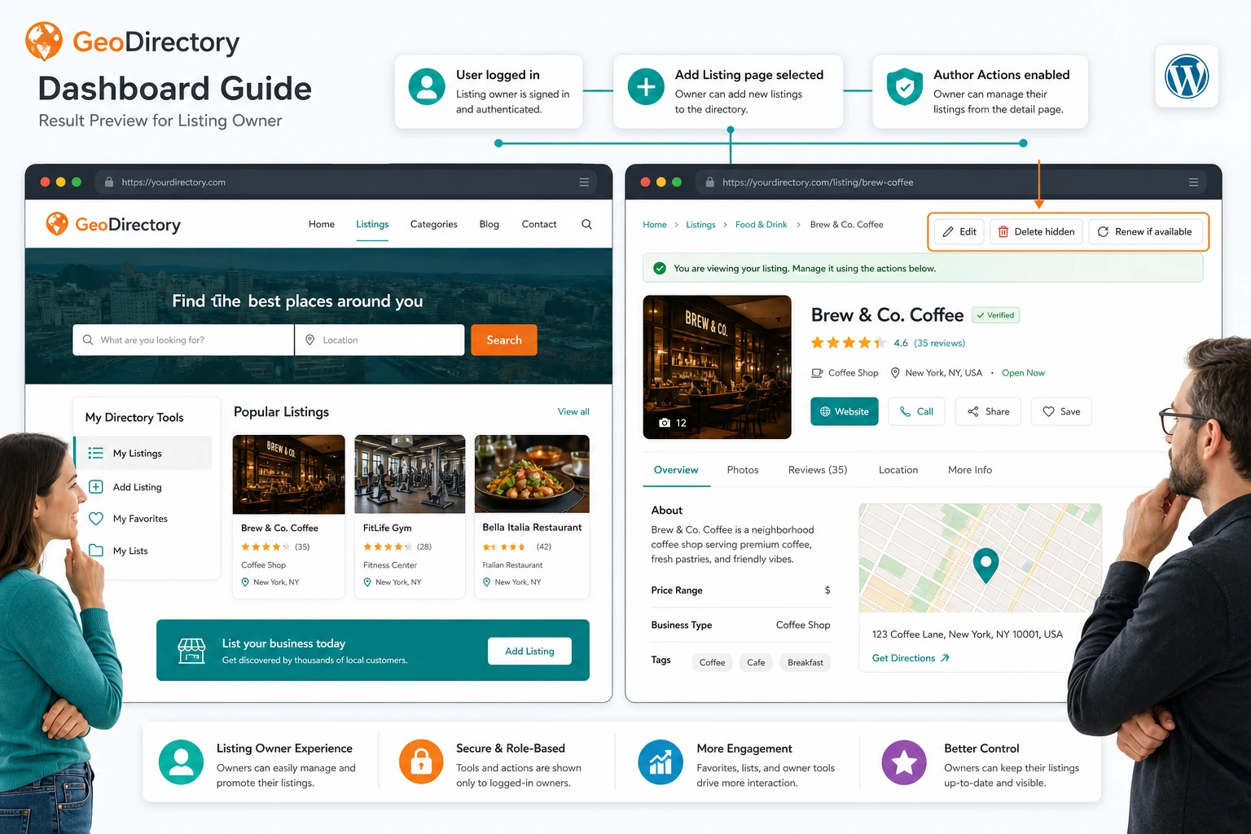The width and height of the screenshot is (1251, 834).
Task: Click the My Listings list icon
Action: (95, 453)
